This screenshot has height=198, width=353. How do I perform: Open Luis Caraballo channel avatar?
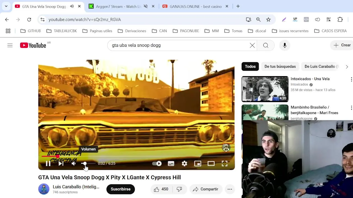click(x=44, y=189)
